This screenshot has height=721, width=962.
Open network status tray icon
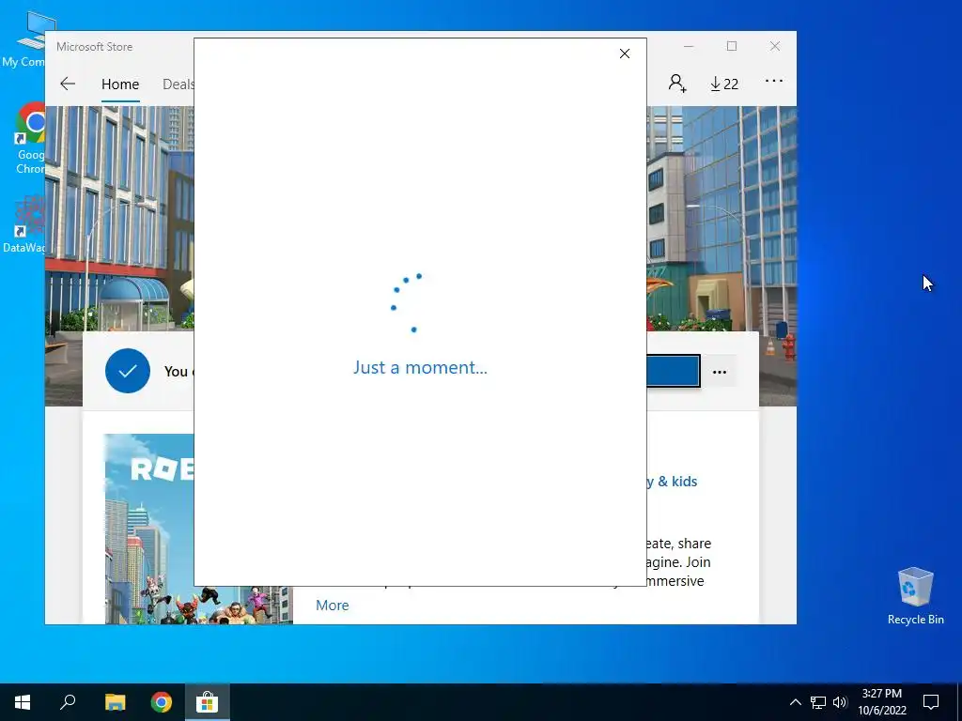(818, 702)
